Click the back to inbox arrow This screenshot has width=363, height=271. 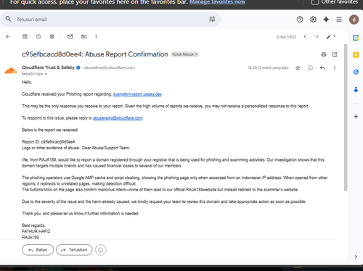click(x=8, y=37)
